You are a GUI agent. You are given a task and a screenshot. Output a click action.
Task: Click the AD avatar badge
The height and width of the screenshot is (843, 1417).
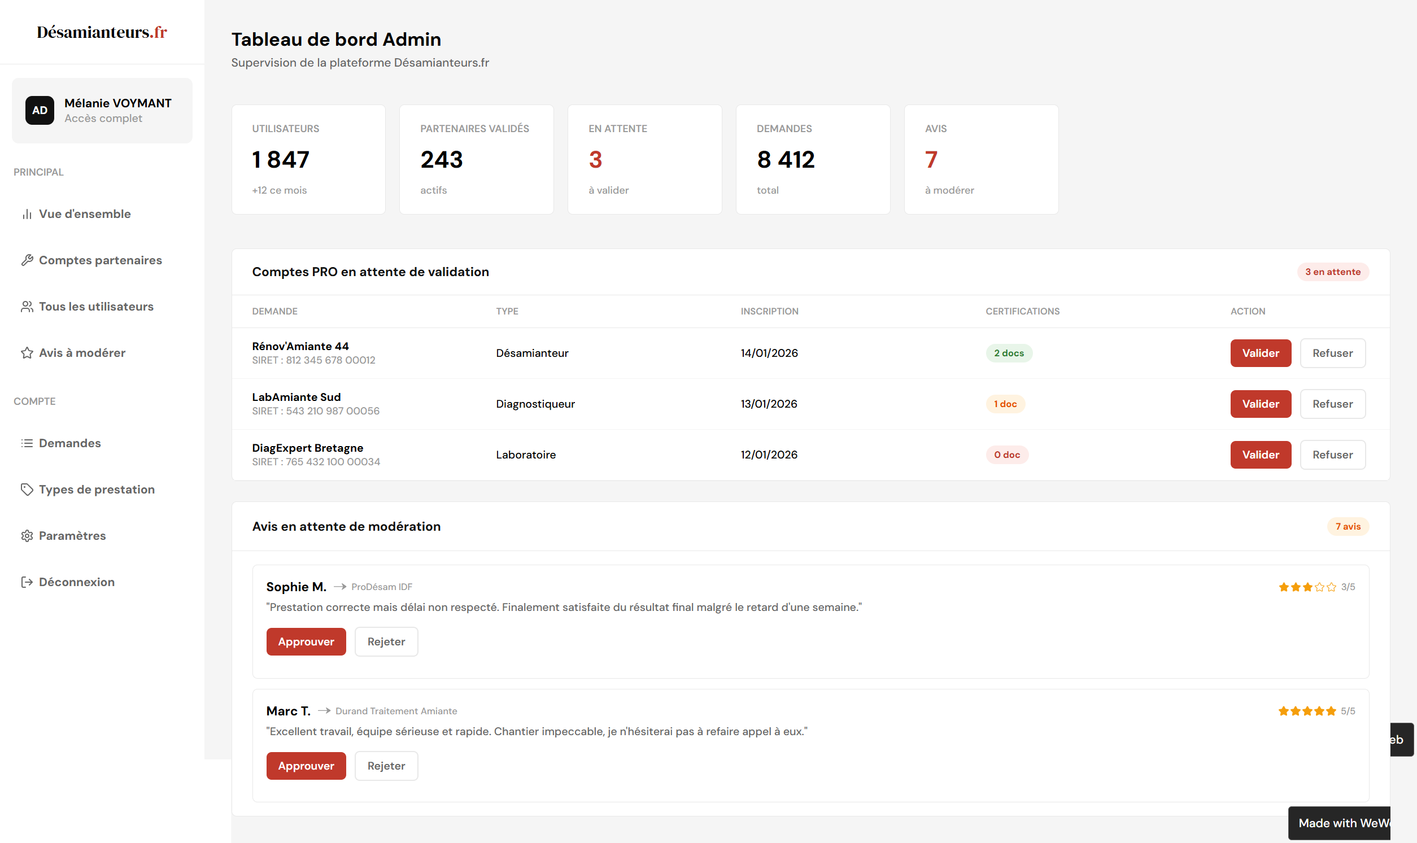click(x=40, y=110)
